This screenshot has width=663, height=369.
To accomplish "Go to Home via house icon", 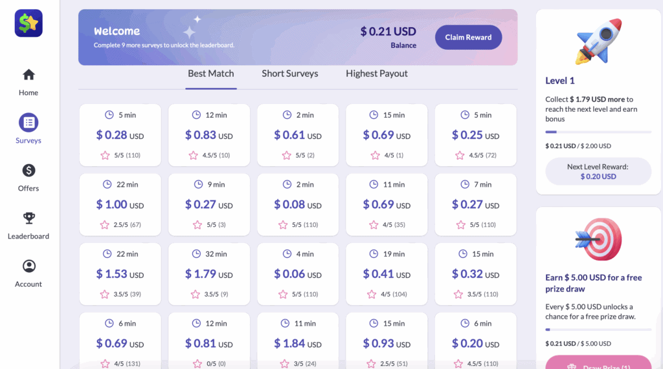I will coord(28,75).
